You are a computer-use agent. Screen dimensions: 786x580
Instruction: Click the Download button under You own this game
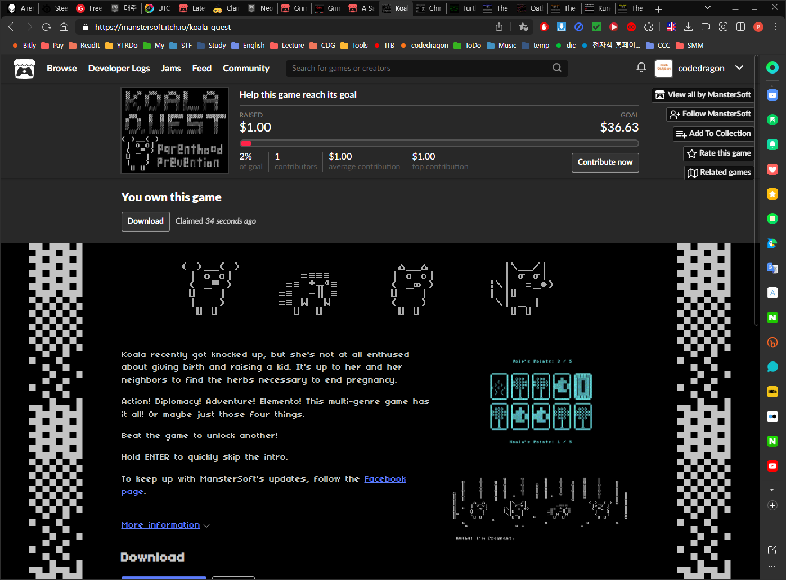click(x=146, y=221)
